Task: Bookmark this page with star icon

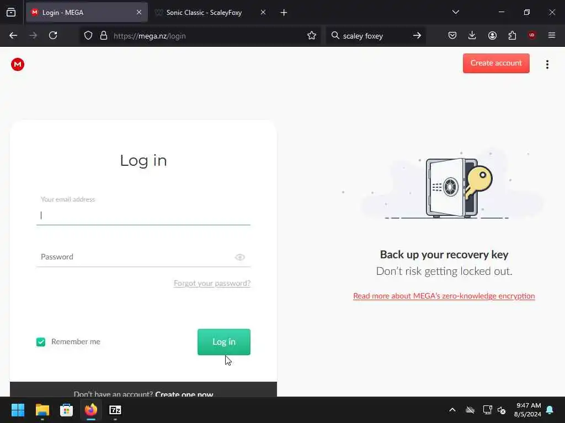Action: click(312, 36)
